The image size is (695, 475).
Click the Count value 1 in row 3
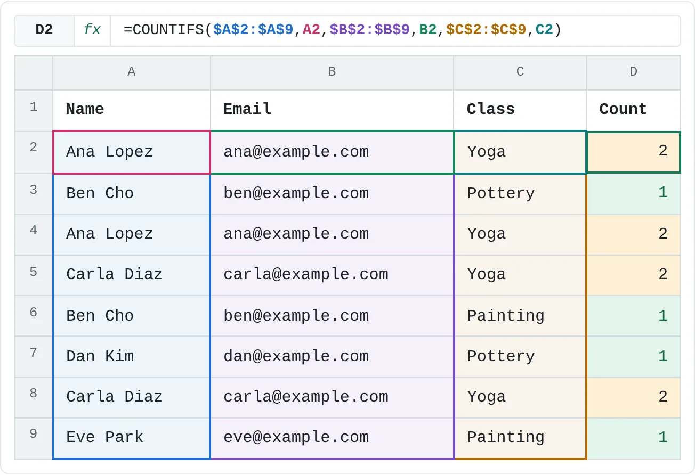click(x=633, y=193)
